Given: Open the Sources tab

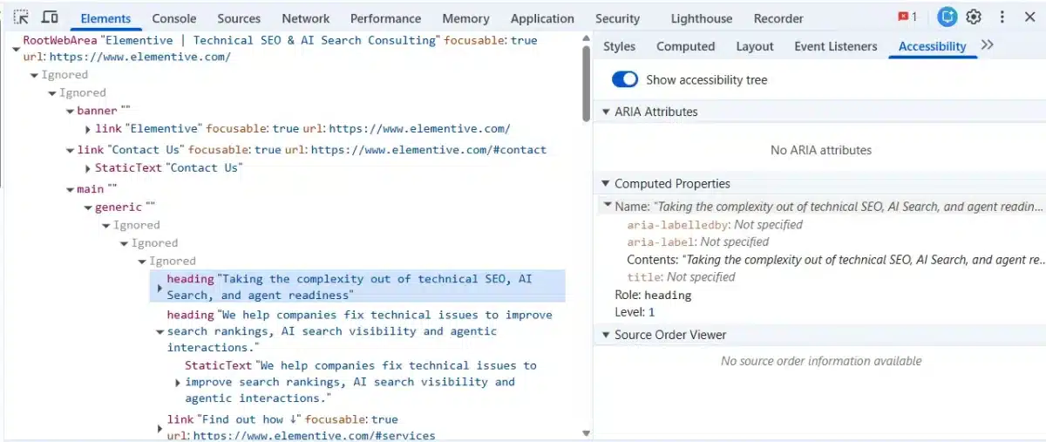Looking at the screenshot, I should (239, 18).
